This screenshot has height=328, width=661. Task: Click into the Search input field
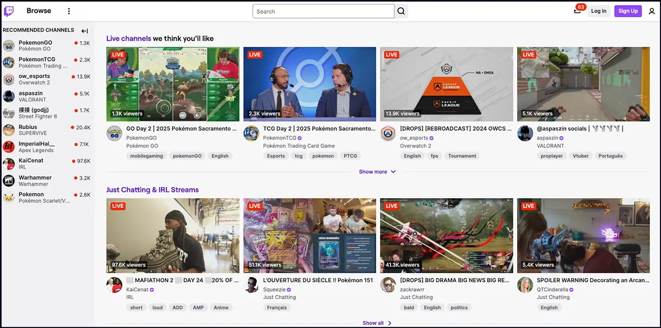[323, 12]
